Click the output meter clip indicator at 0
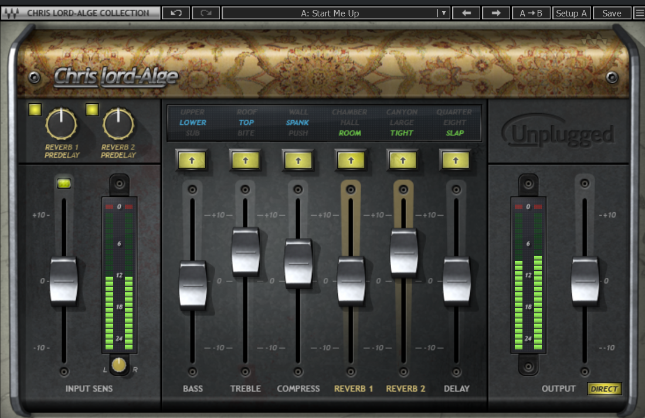This screenshot has width=645, height=418. pyautogui.click(x=528, y=206)
